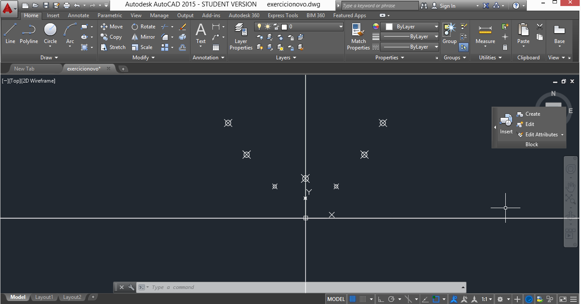Screen dimensions: 581x304
Task: Toggle snap mode in status bar
Action: coord(363,299)
